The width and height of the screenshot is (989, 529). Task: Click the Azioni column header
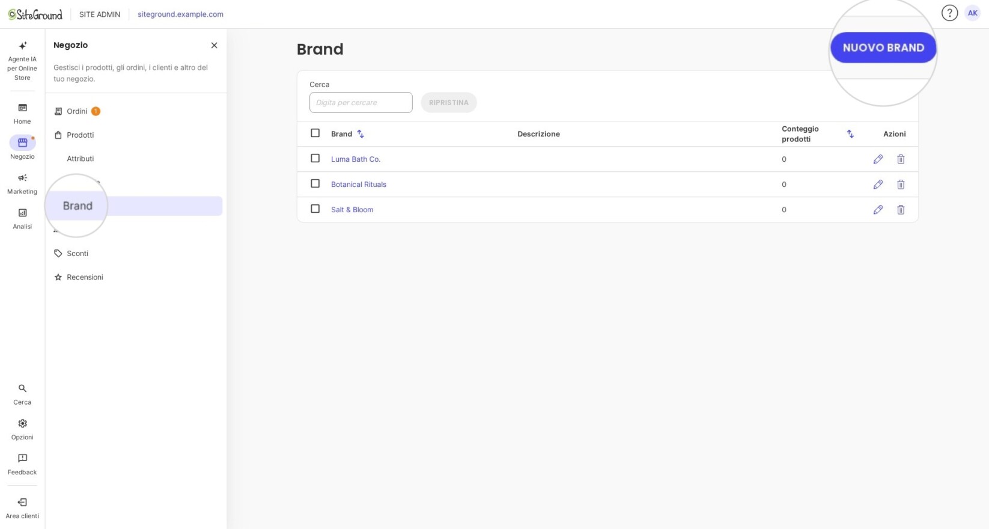pos(895,134)
